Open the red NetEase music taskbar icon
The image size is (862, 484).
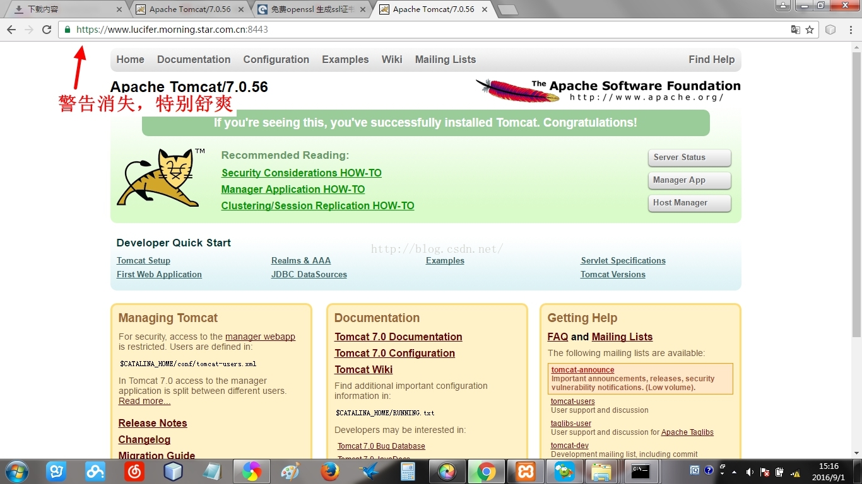(x=134, y=471)
